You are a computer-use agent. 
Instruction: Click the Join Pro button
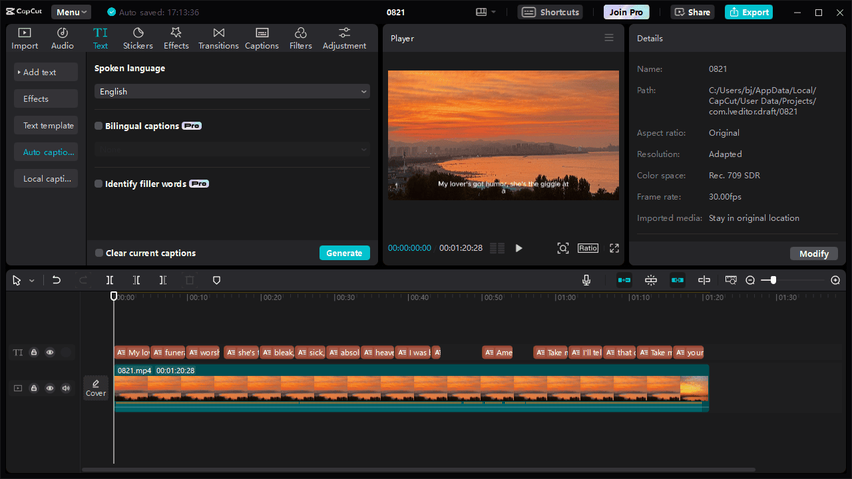click(626, 12)
